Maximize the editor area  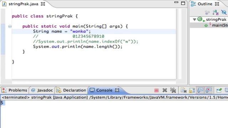point(183,3)
